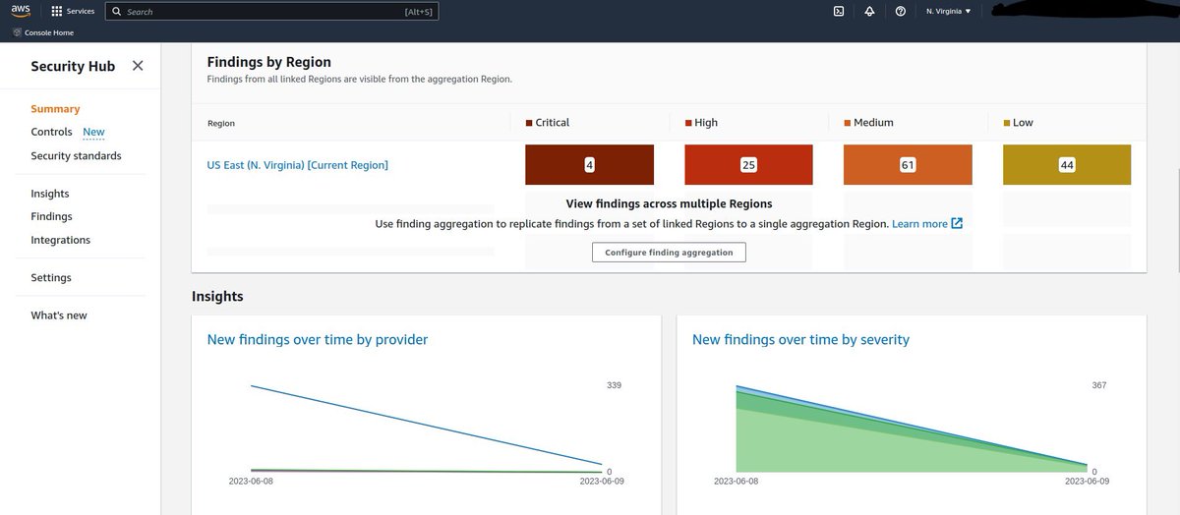The height and width of the screenshot is (515, 1180).
Task: Click the Medium findings bar showing 61
Action: coord(908,165)
